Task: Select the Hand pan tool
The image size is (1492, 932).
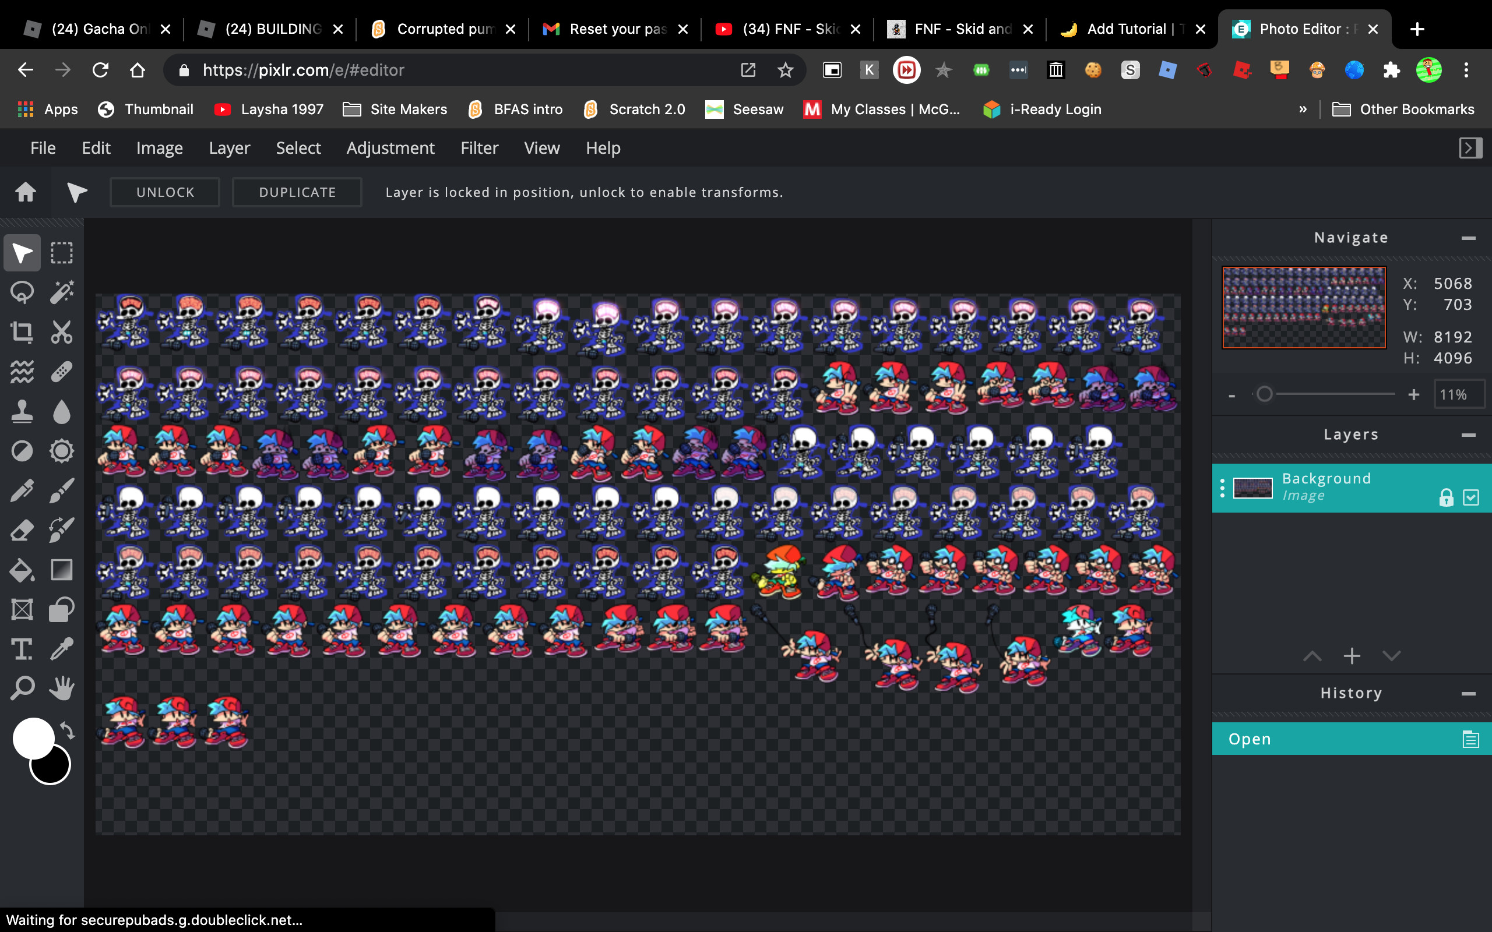Action: tap(62, 688)
